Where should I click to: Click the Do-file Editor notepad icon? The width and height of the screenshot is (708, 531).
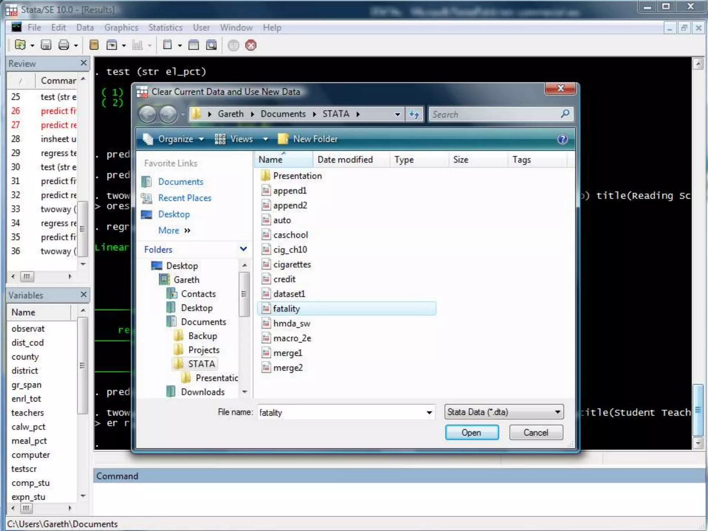pos(167,45)
